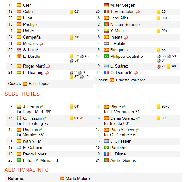Open referee Mario Melero link

pos(78,178)
